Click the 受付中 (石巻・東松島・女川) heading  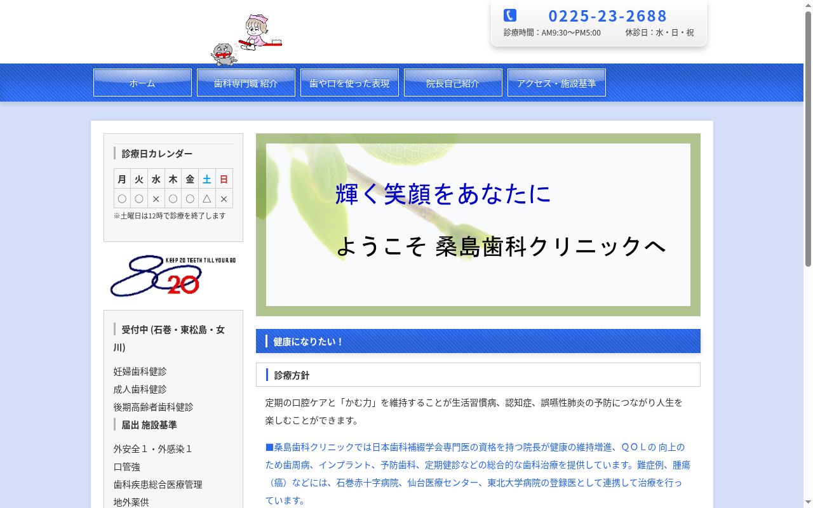click(x=169, y=338)
